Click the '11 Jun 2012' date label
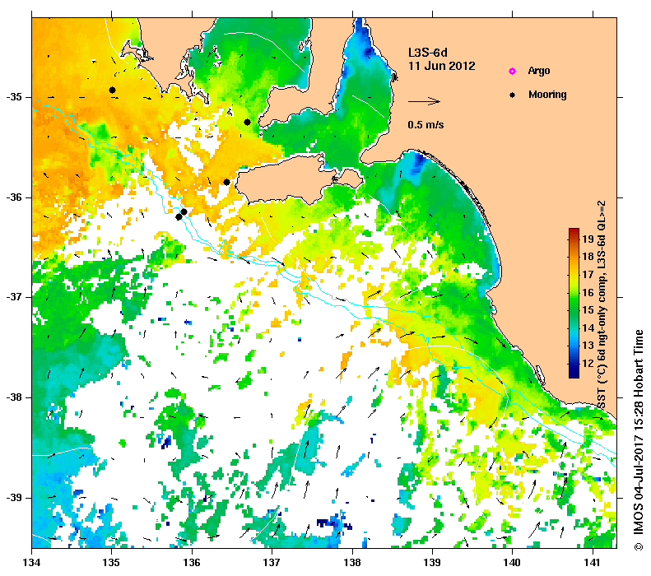 [442, 66]
